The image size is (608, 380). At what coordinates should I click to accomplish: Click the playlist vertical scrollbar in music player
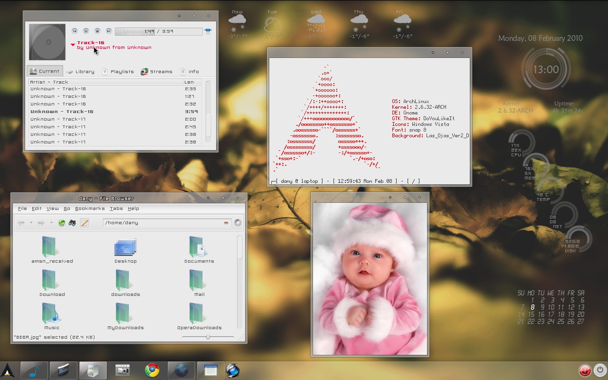(208, 112)
